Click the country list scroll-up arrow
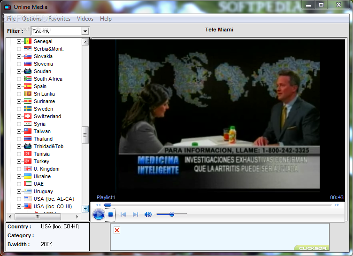 pyautogui.click(x=85, y=42)
